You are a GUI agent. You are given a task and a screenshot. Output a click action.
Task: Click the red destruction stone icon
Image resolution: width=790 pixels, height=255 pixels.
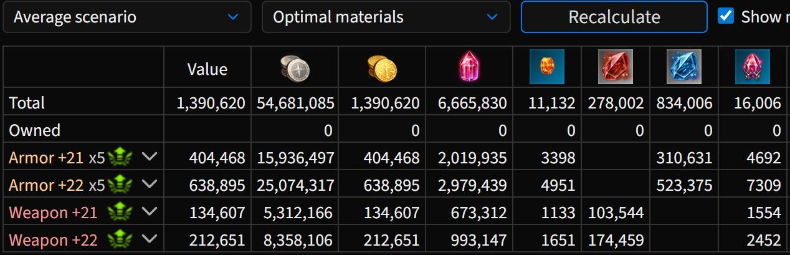(616, 67)
